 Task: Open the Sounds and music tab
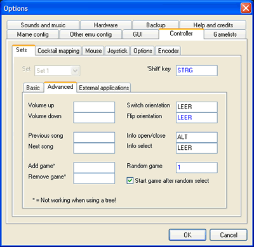pyautogui.click(x=43, y=25)
